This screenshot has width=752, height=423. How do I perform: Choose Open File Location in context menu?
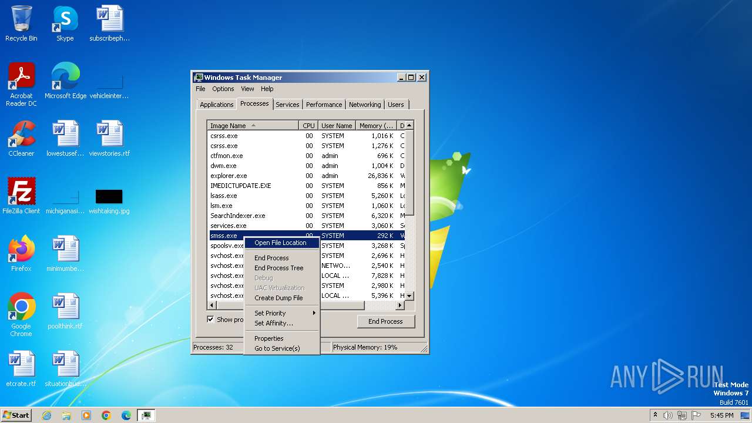[281, 243]
